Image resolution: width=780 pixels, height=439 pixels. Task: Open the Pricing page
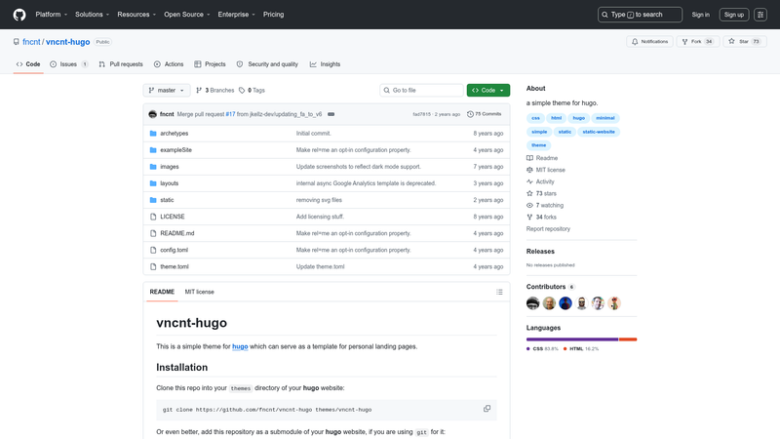click(274, 15)
